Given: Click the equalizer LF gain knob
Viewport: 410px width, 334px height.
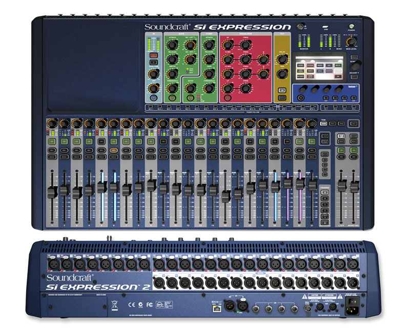Looking at the screenshot, I should 228,88.
